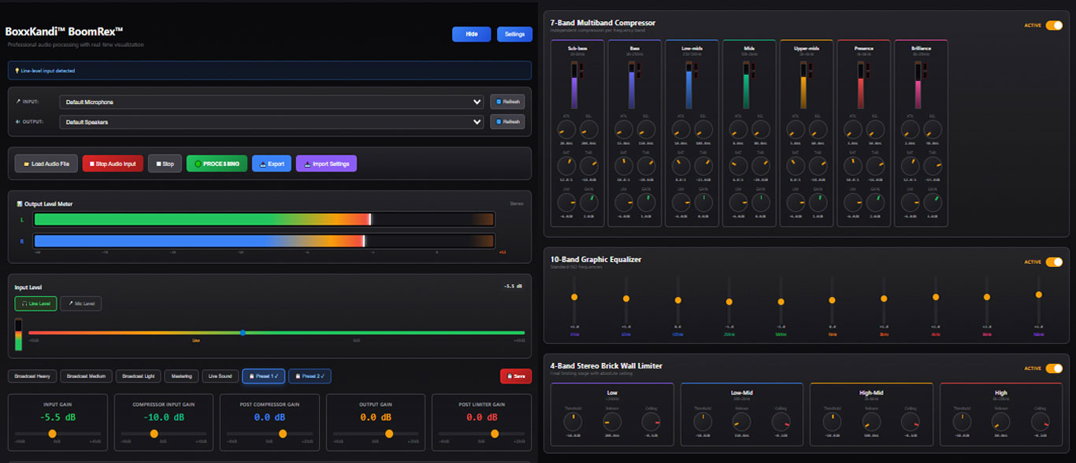Click the OUTPUT GAIN slider handle
1076x463 pixels.
[x=388, y=434]
